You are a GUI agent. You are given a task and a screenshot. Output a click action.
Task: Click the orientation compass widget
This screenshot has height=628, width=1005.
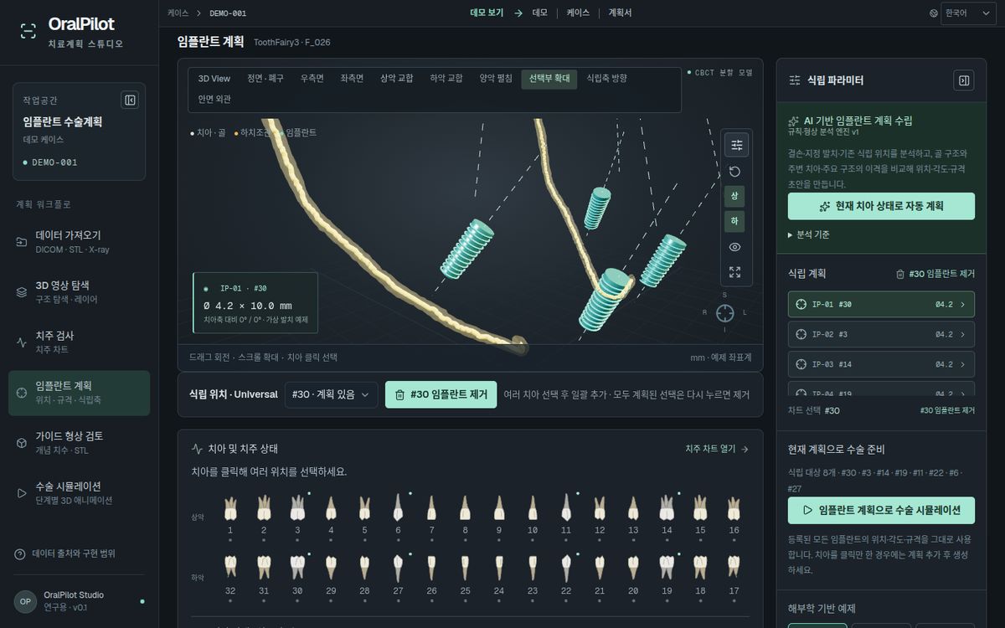pos(724,312)
